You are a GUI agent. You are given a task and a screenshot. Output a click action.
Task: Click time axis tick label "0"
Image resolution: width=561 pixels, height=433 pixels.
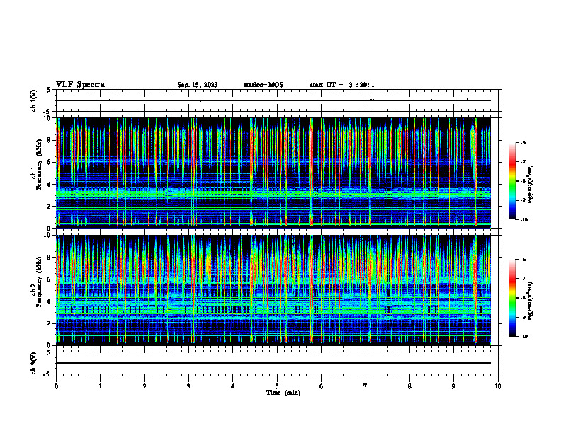(x=56, y=386)
